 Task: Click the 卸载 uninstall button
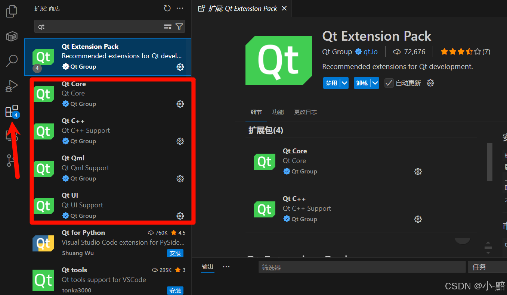tap(362, 83)
